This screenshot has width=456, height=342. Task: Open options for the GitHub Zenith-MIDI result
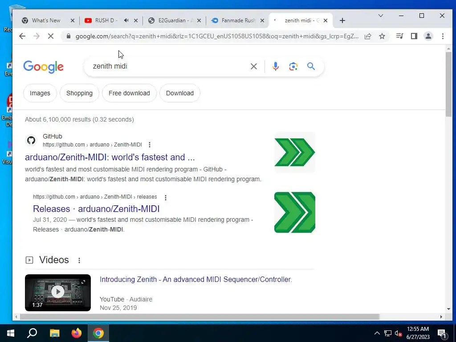click(150, 145)
